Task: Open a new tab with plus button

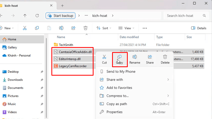Action: coord(63,6)
